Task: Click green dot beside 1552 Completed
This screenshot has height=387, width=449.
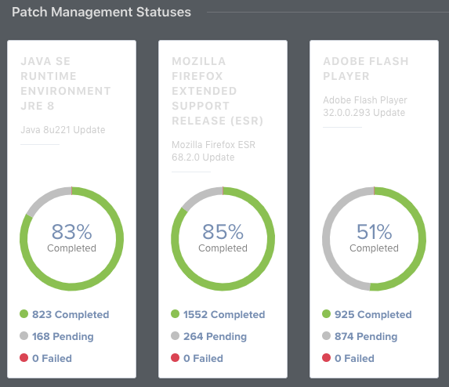Action: click(176, 313)
